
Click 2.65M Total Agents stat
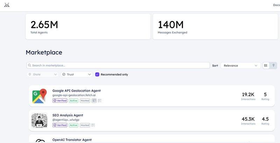tap(88, 26)
